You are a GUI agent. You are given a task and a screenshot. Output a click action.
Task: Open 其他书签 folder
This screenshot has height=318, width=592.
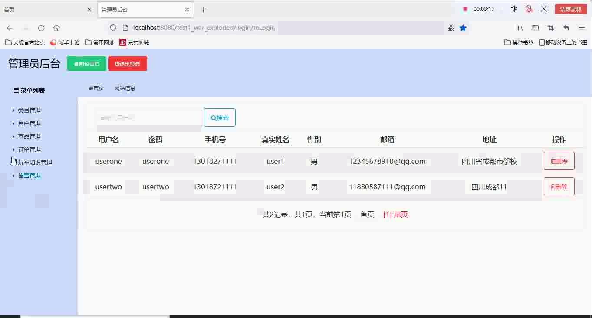tap(519, 42)
